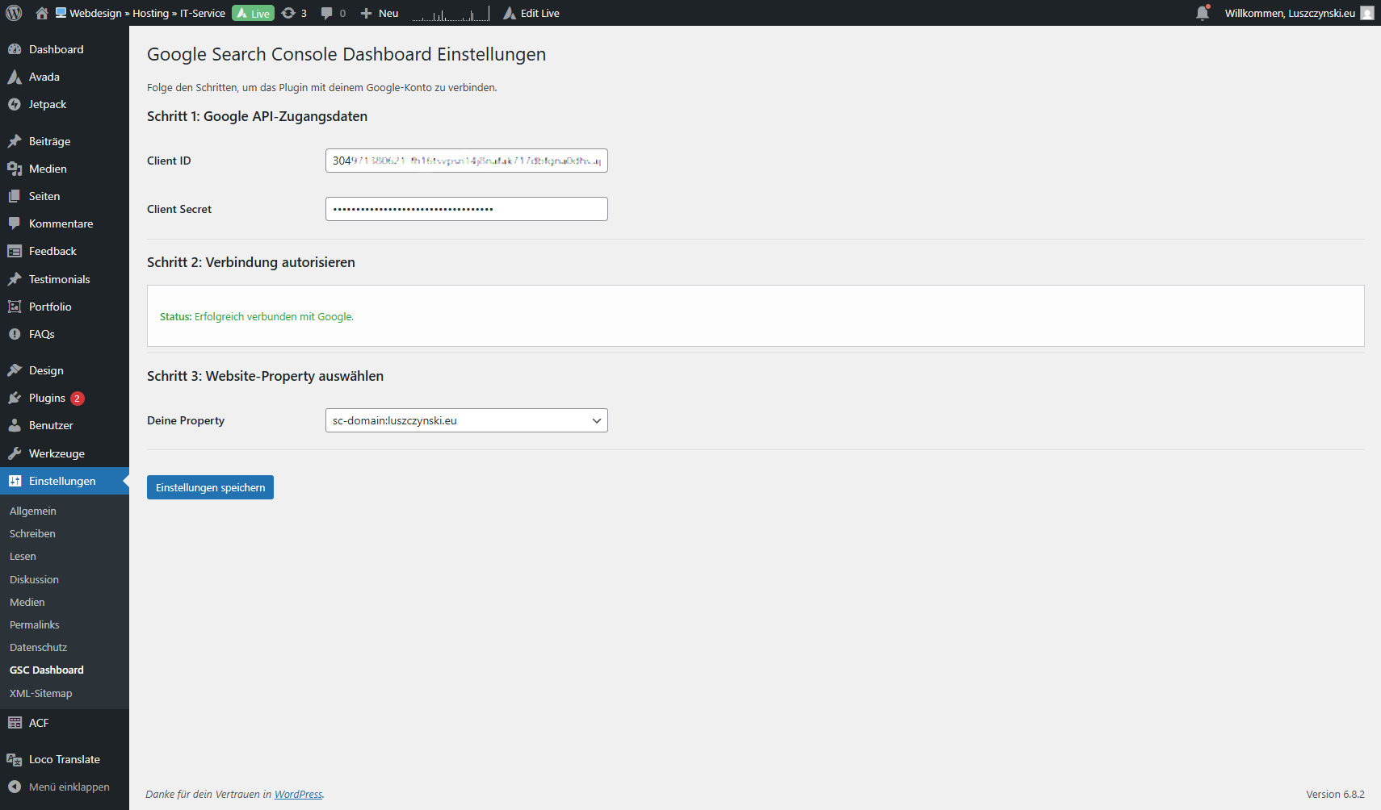Select the Avada icon in the sidebar
The height and width of the screenshot is (810, 1381).
click(x=16, y=76)
